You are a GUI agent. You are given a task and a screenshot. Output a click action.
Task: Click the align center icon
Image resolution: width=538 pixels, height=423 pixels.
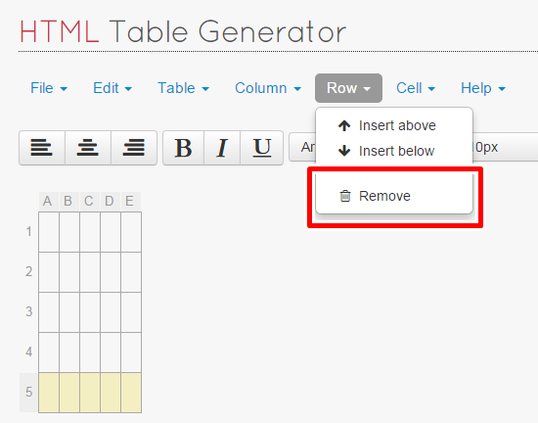pos(88,148)
